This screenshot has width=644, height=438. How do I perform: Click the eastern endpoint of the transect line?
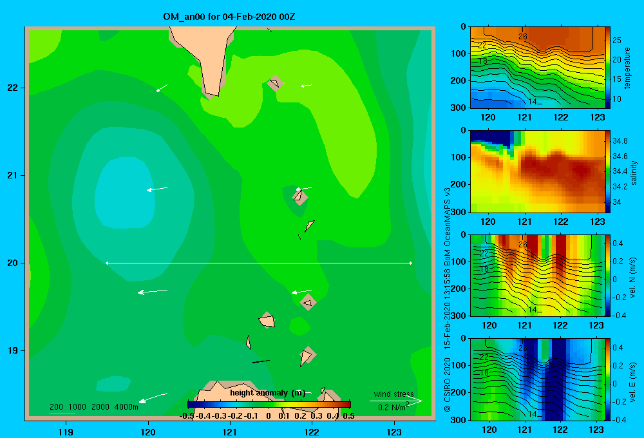(x=411, y=263)
